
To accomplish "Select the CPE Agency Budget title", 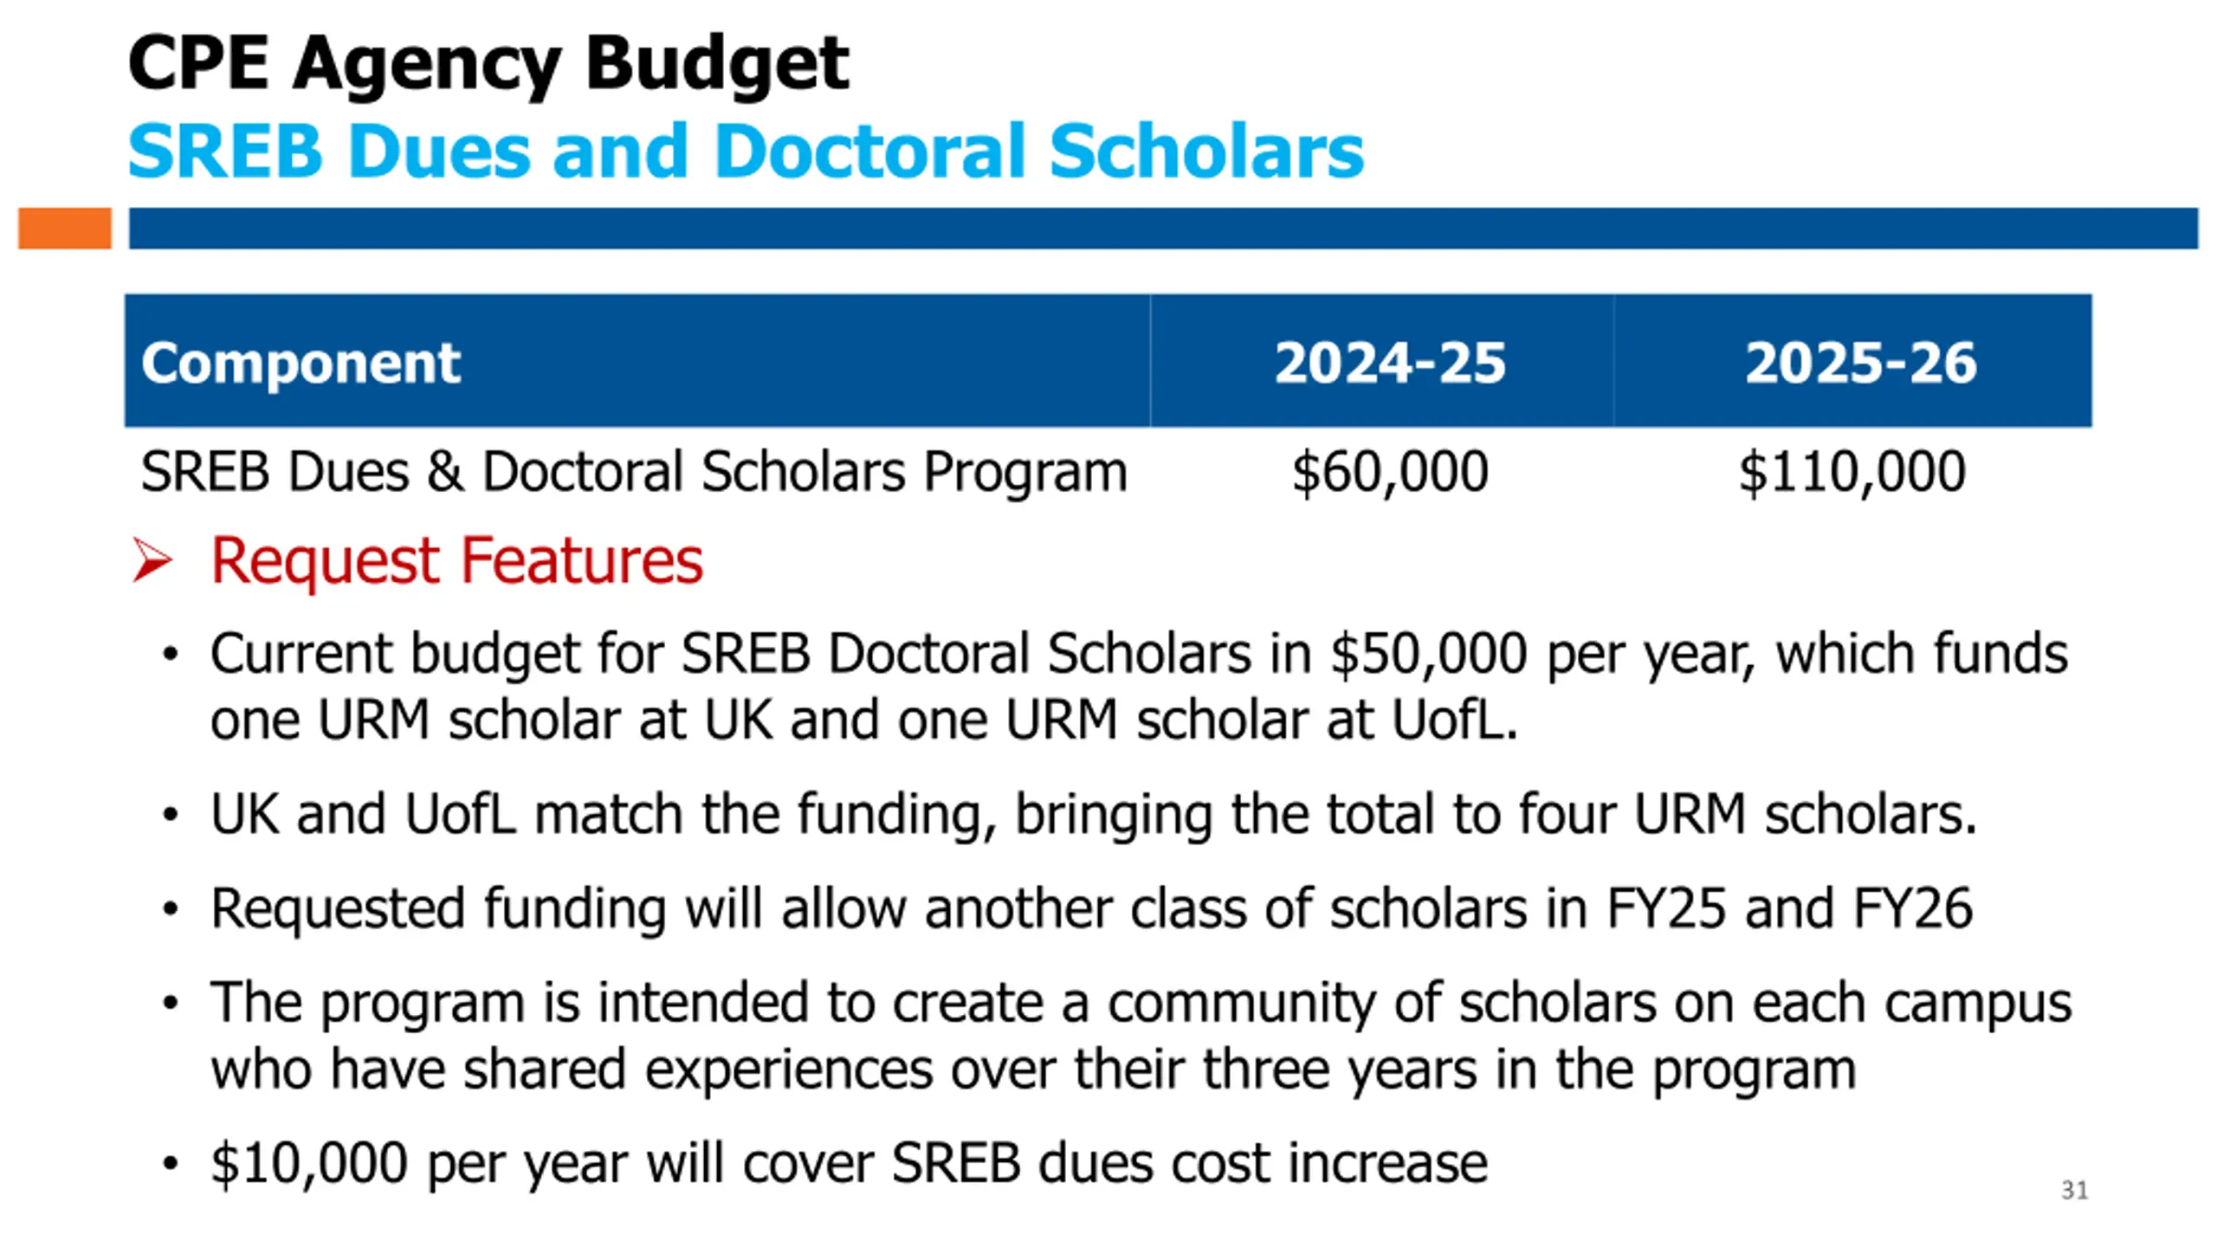I will coord(488,64).
